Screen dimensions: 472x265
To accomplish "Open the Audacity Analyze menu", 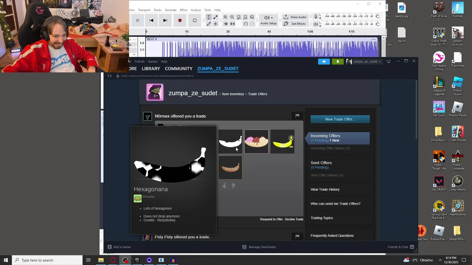I will pyautogui.click(x=196, y=10).
